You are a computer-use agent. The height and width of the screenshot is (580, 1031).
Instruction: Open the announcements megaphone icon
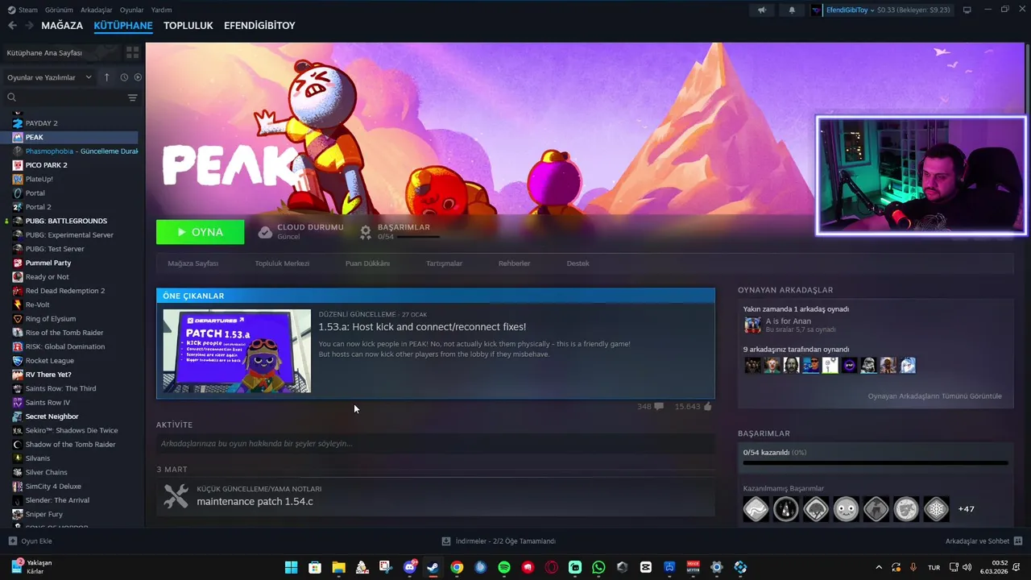[x=762, y=10]
